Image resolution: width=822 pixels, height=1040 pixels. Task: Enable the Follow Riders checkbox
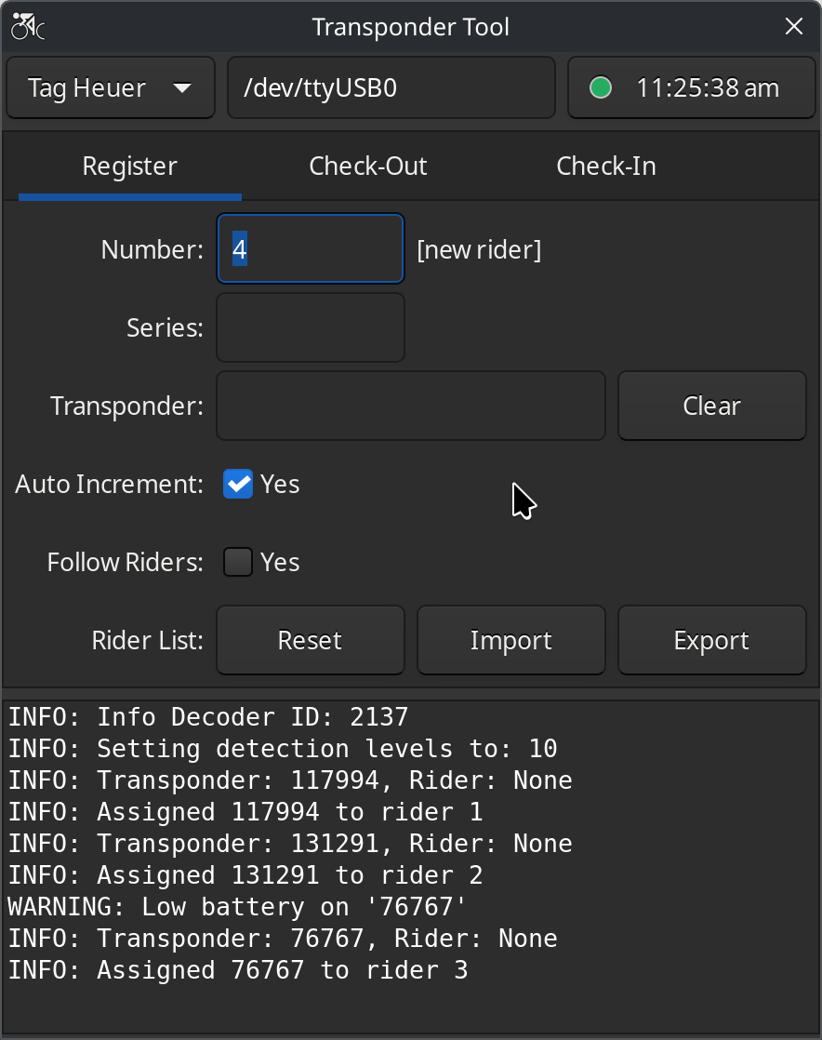click(238, 563)
